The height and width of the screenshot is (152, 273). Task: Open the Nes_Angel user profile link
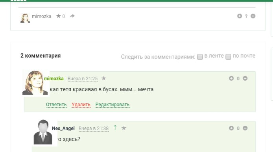[x=63, y=128]
